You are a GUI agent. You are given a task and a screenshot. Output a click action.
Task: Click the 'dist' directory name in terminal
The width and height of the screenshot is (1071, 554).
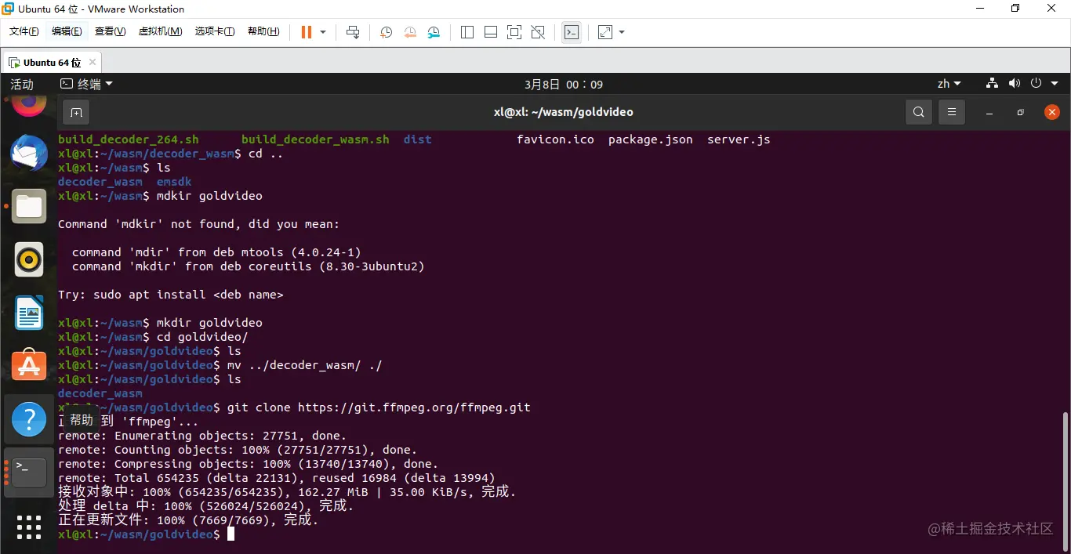point(418,139)
